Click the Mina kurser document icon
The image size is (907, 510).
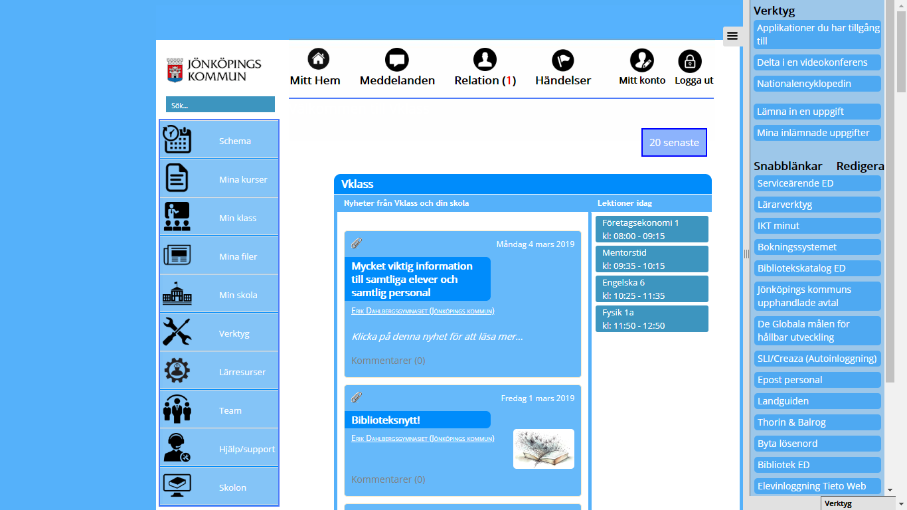point(177,178)
